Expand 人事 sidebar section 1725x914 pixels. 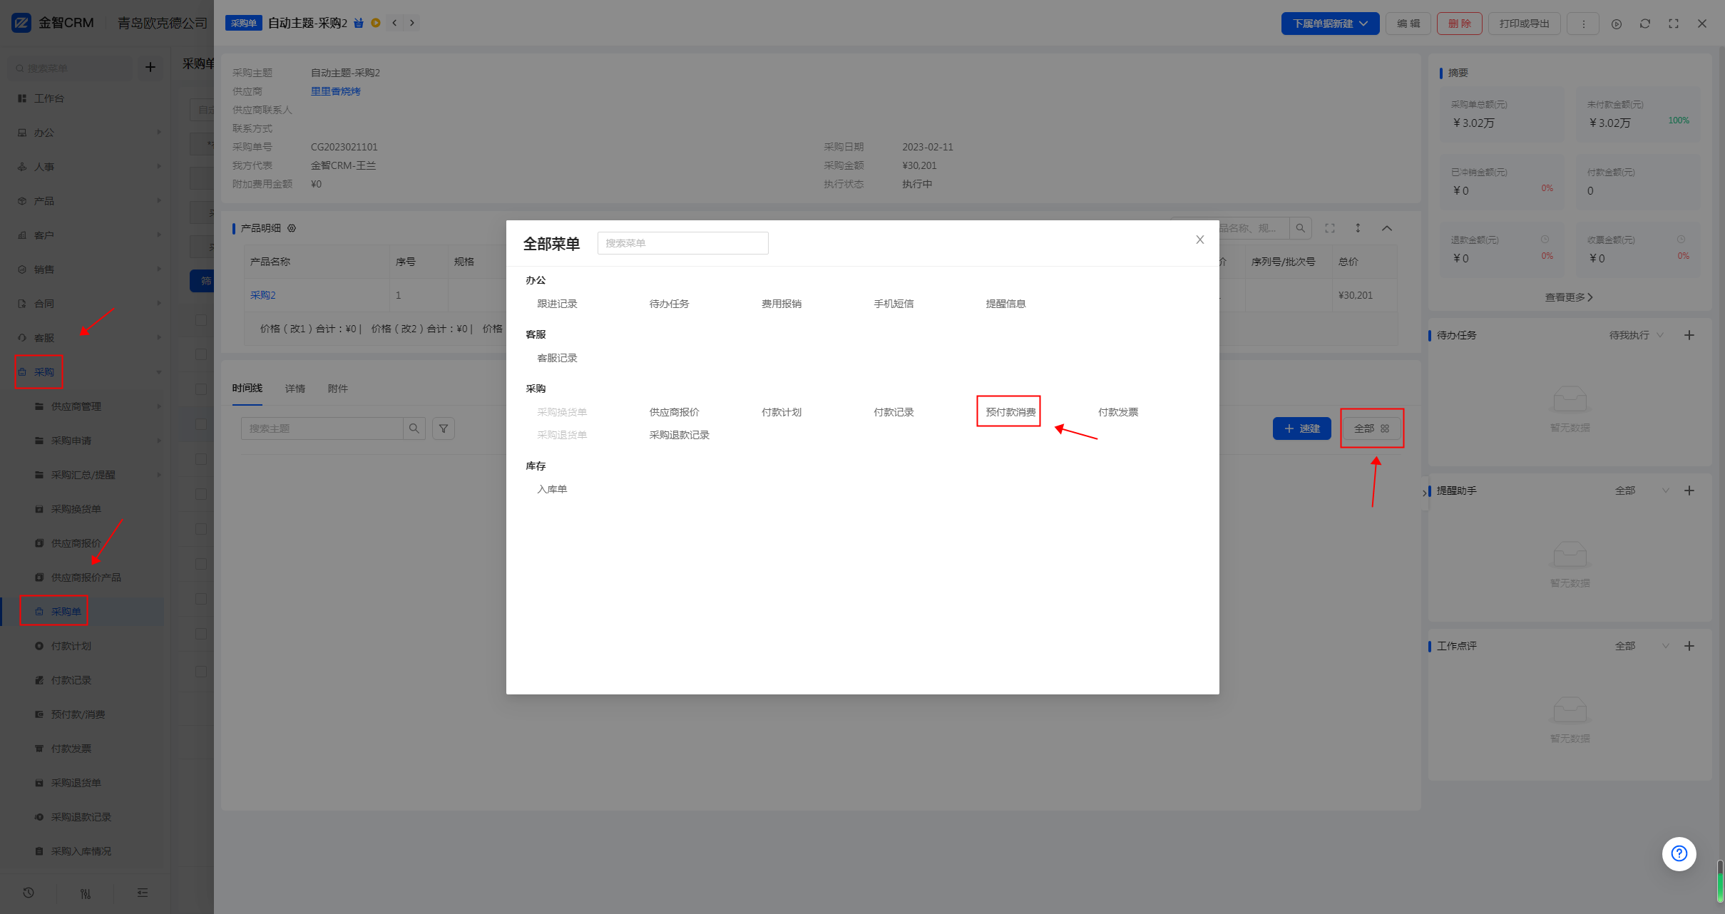point(85,167)
